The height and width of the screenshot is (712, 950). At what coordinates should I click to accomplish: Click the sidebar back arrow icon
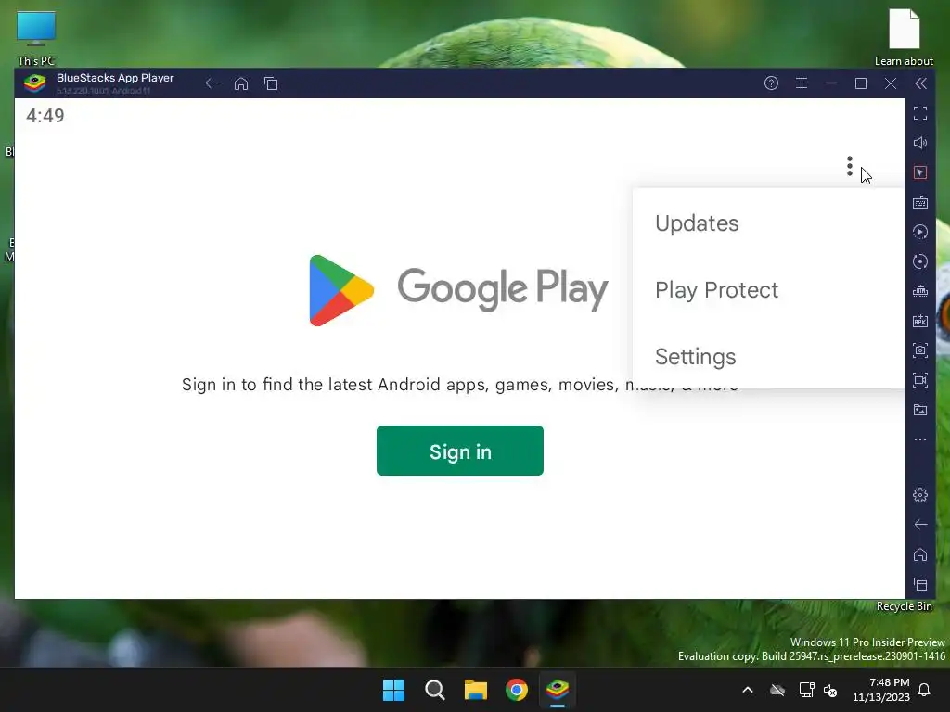[x=919, y=525]
